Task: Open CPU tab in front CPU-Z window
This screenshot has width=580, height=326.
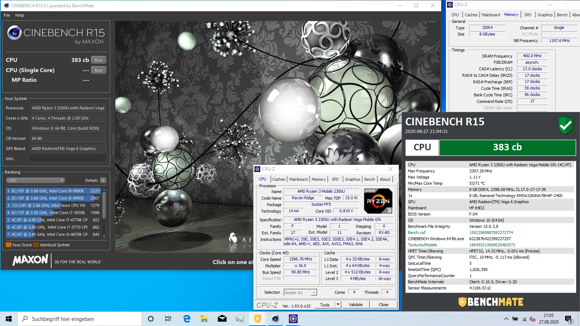Action: pos(262,179)
